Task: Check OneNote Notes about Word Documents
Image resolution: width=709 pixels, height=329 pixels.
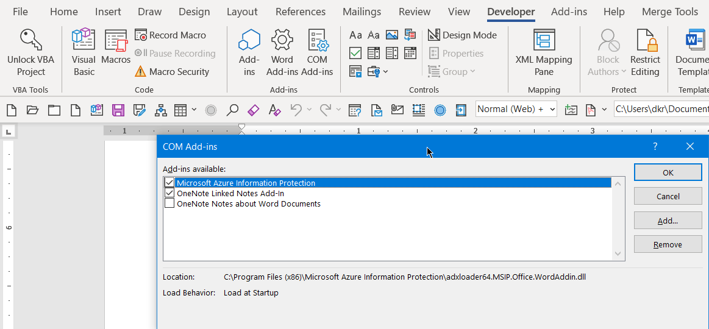Action: point(169,203)
